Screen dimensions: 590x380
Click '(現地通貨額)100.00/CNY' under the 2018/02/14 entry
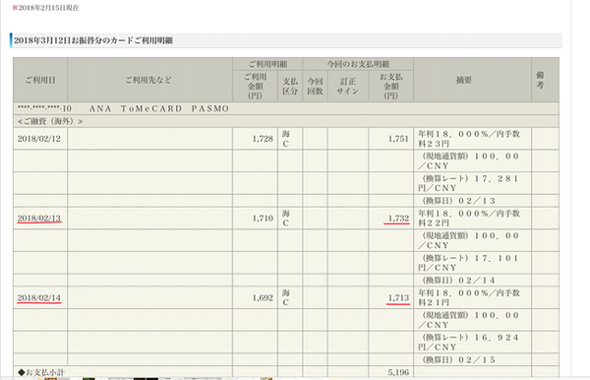tap(468, 320)
